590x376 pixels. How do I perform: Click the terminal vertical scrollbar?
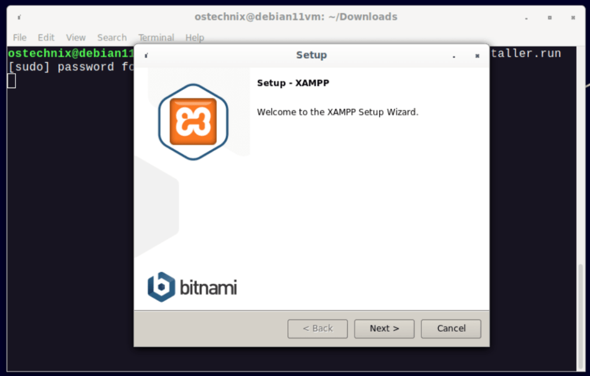581,317
